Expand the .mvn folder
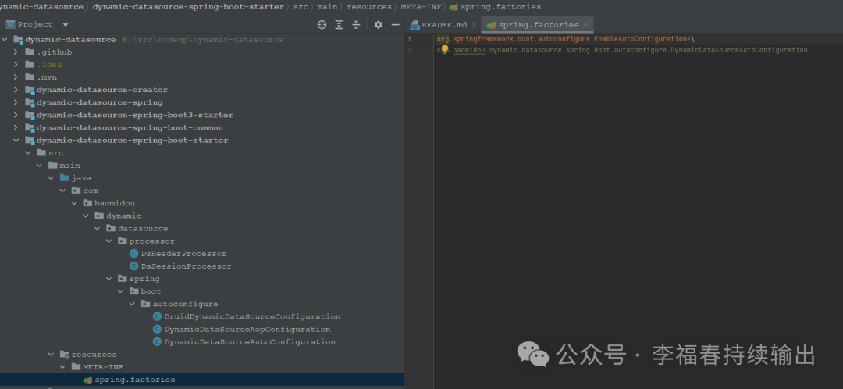Image resolution: width=843 pixels, height=389 pixels. 16,77
